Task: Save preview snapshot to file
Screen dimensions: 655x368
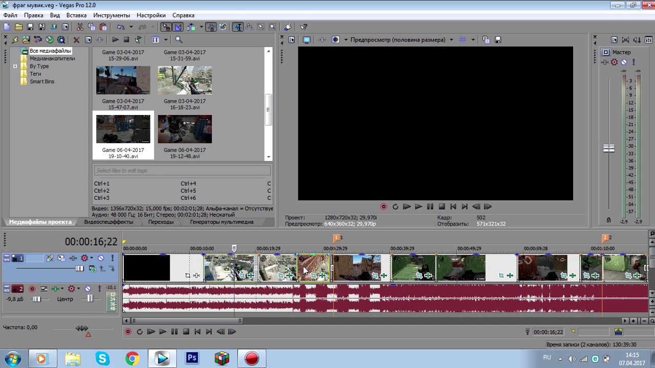Action: pos(498,39)
